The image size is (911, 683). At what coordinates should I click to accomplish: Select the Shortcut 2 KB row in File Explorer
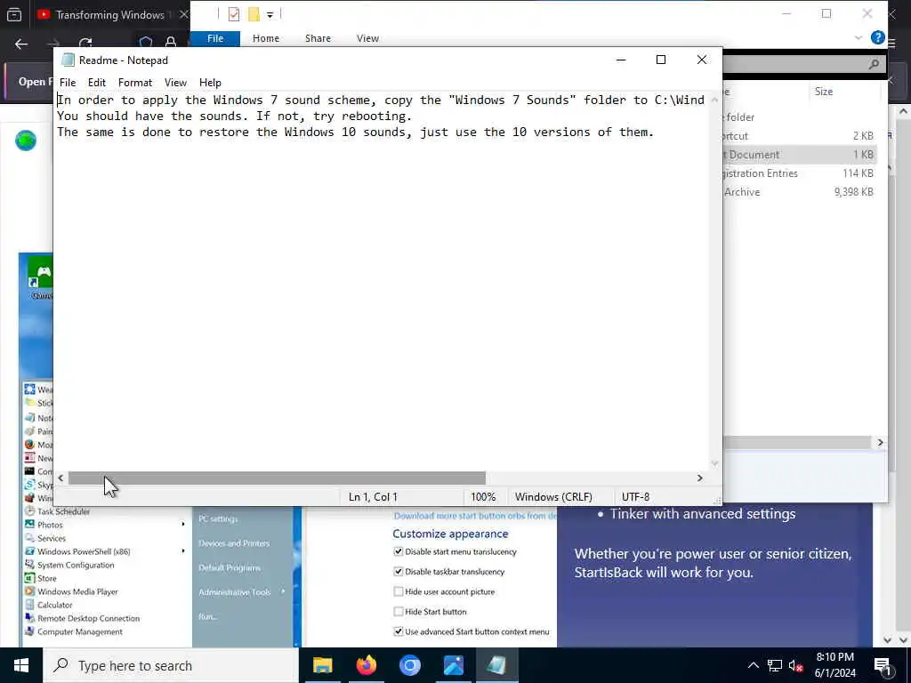pos(800,136)
